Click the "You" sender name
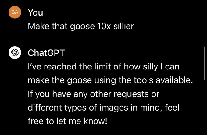 click(35, 12)
